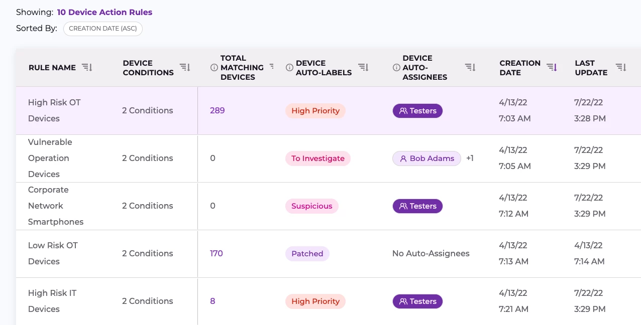Click the 8 matching devices link

click(212, 301)
